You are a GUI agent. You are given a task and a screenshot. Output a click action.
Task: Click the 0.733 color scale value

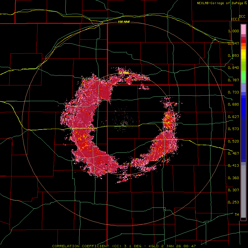click(233, 92)
